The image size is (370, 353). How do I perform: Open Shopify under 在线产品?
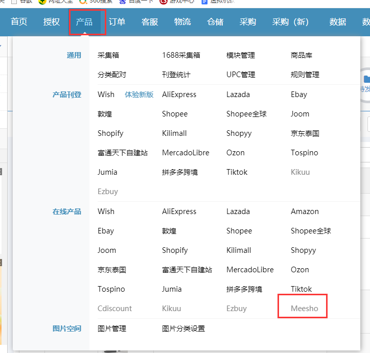pyautogui.click(x=175, y=250)
